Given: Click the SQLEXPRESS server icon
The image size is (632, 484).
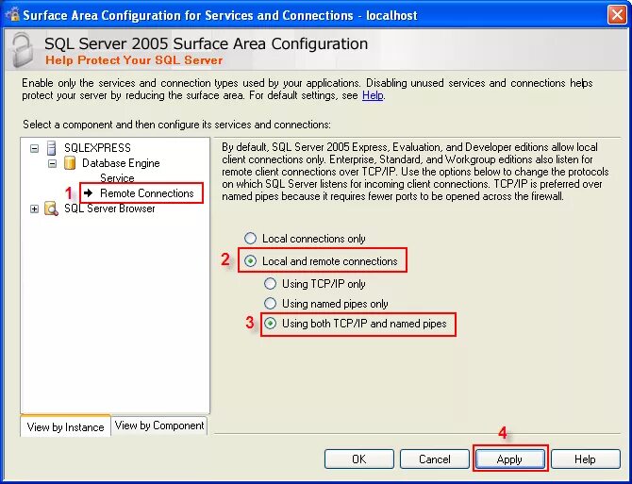Looking at the screenshot, I should click(x=52, y=148).
